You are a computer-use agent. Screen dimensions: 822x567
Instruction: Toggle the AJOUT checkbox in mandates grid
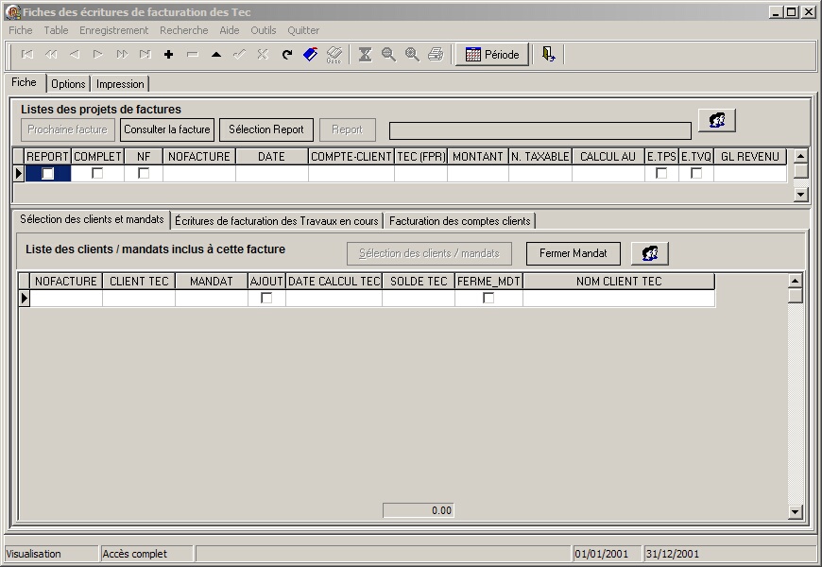[x=266, y=298]
